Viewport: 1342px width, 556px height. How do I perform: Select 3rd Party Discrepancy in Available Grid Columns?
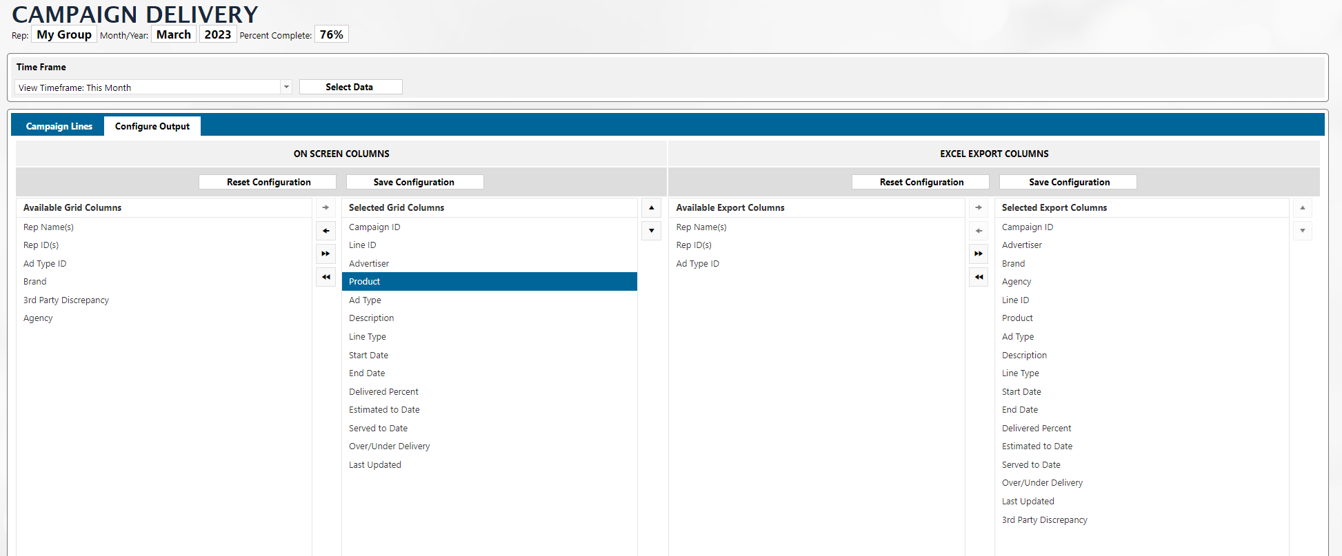tap(66, 300)
